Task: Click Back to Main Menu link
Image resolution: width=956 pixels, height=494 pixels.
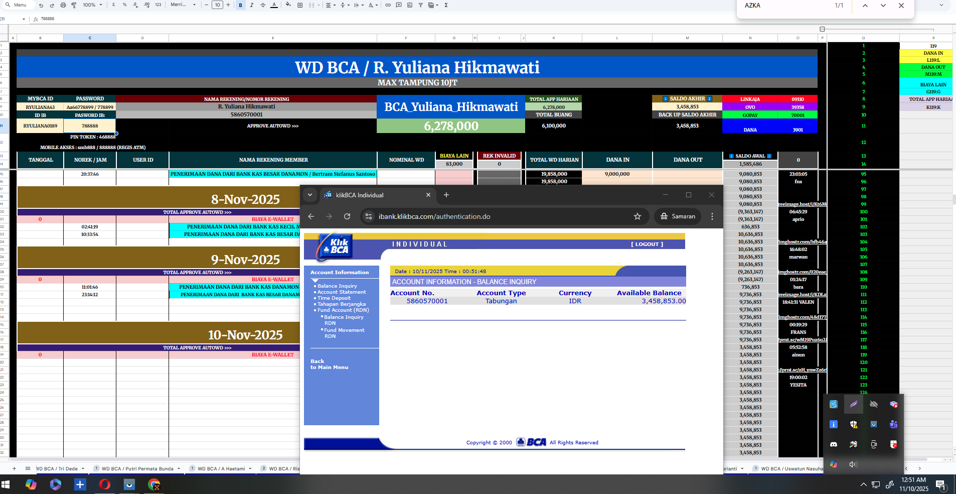Action: (329, 364)
